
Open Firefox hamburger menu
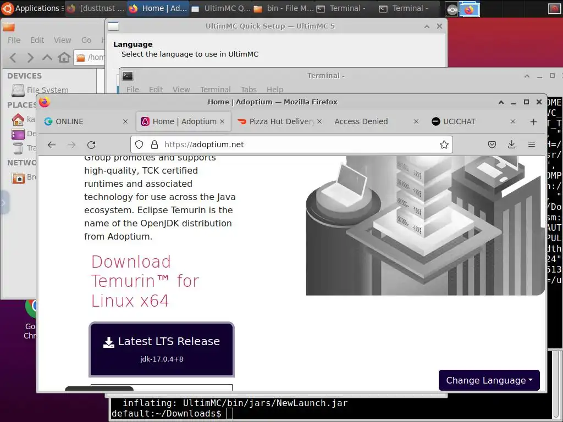pos(532,145)
